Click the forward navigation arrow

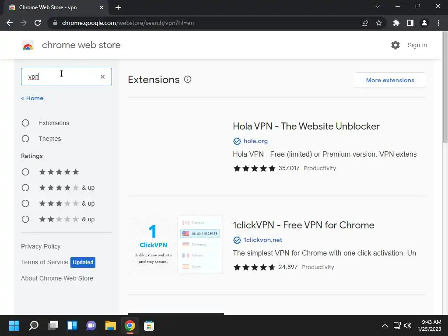(x=24, y=23)
